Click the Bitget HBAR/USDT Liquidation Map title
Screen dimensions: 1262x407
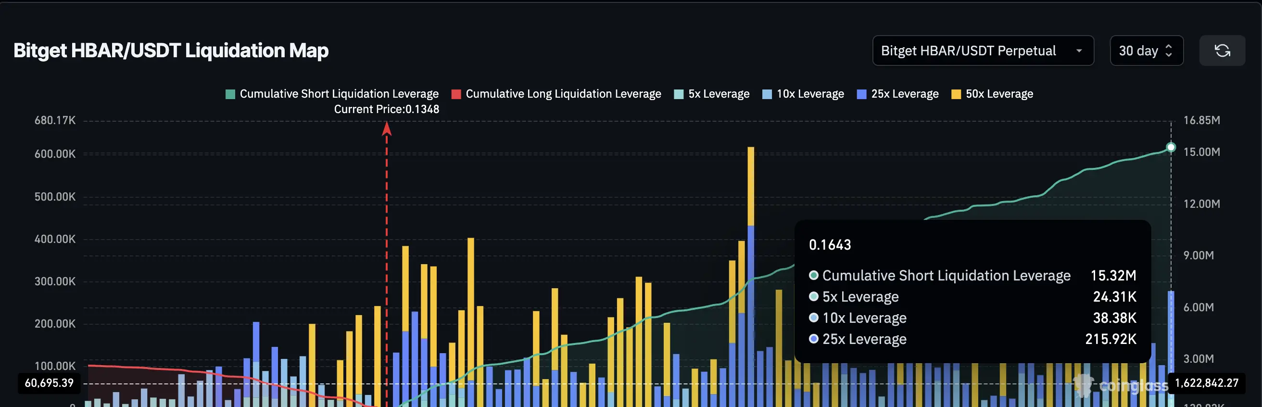(171, 51)
